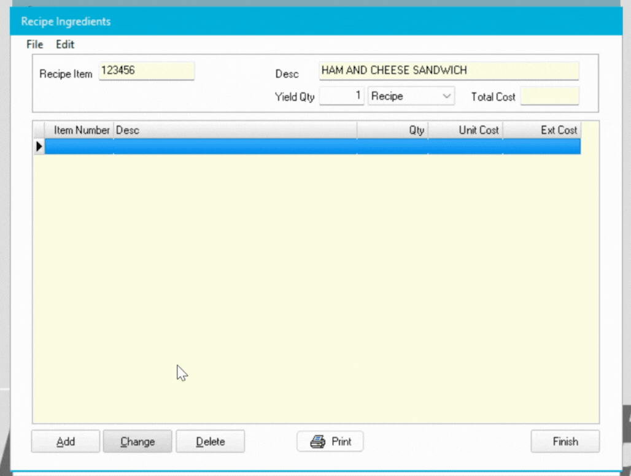Screen dimensions: 631x476
Task: Click the Total Cost field
Action: point(549,96)
